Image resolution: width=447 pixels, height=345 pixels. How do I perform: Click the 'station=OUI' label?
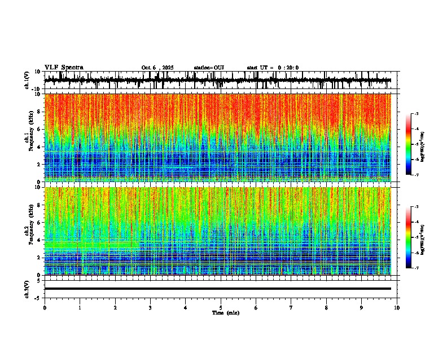point(209,68)
